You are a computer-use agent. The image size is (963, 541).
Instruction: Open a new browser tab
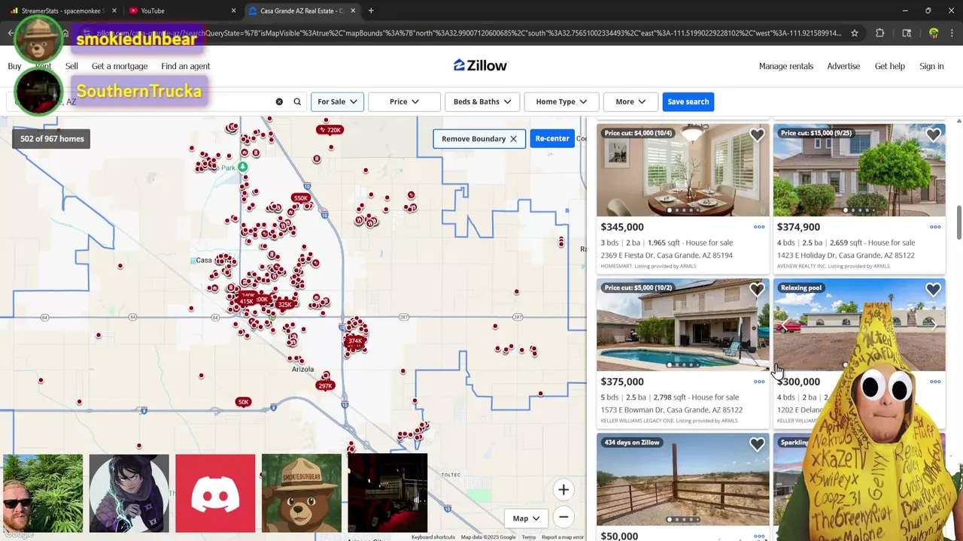click(x=371, y=11)
